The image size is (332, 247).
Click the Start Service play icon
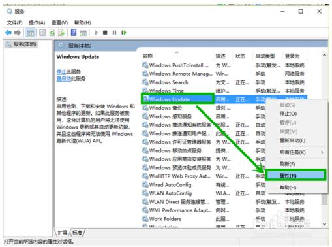[x=96, y=33]
